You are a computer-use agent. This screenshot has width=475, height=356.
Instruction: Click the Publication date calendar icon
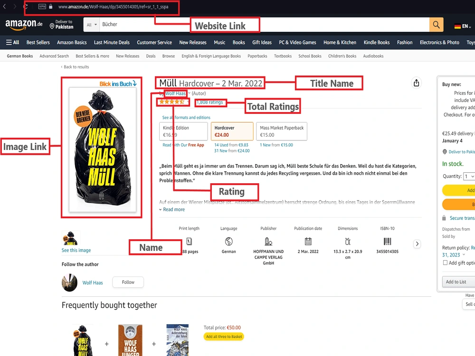[308, 241]
